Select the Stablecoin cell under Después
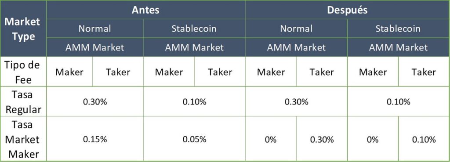 (398, 29)
